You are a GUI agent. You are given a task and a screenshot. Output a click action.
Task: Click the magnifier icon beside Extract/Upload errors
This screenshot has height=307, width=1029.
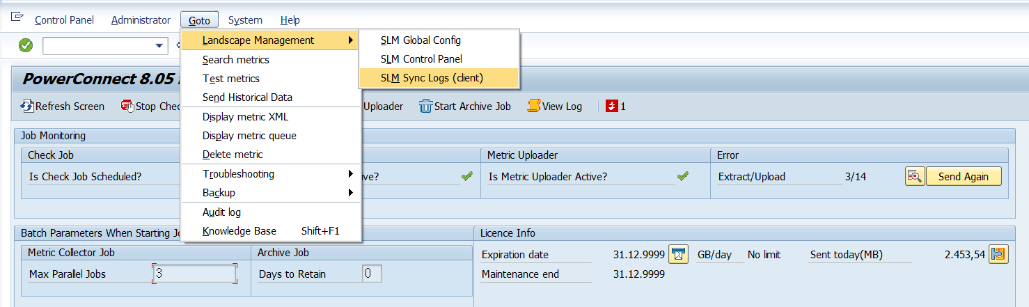click(x=914, y=177)
